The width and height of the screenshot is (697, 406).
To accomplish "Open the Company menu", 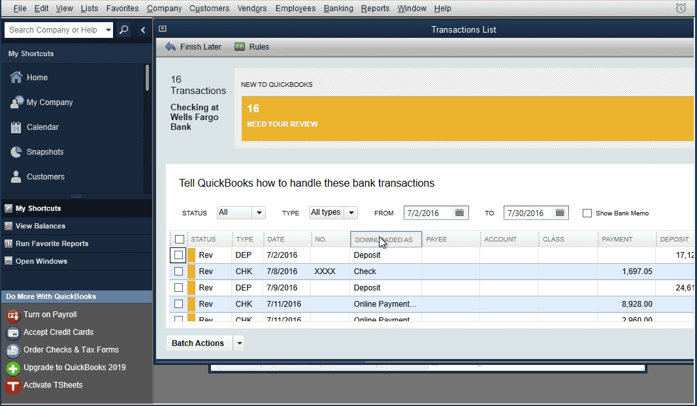I will [x=164, y=8].
